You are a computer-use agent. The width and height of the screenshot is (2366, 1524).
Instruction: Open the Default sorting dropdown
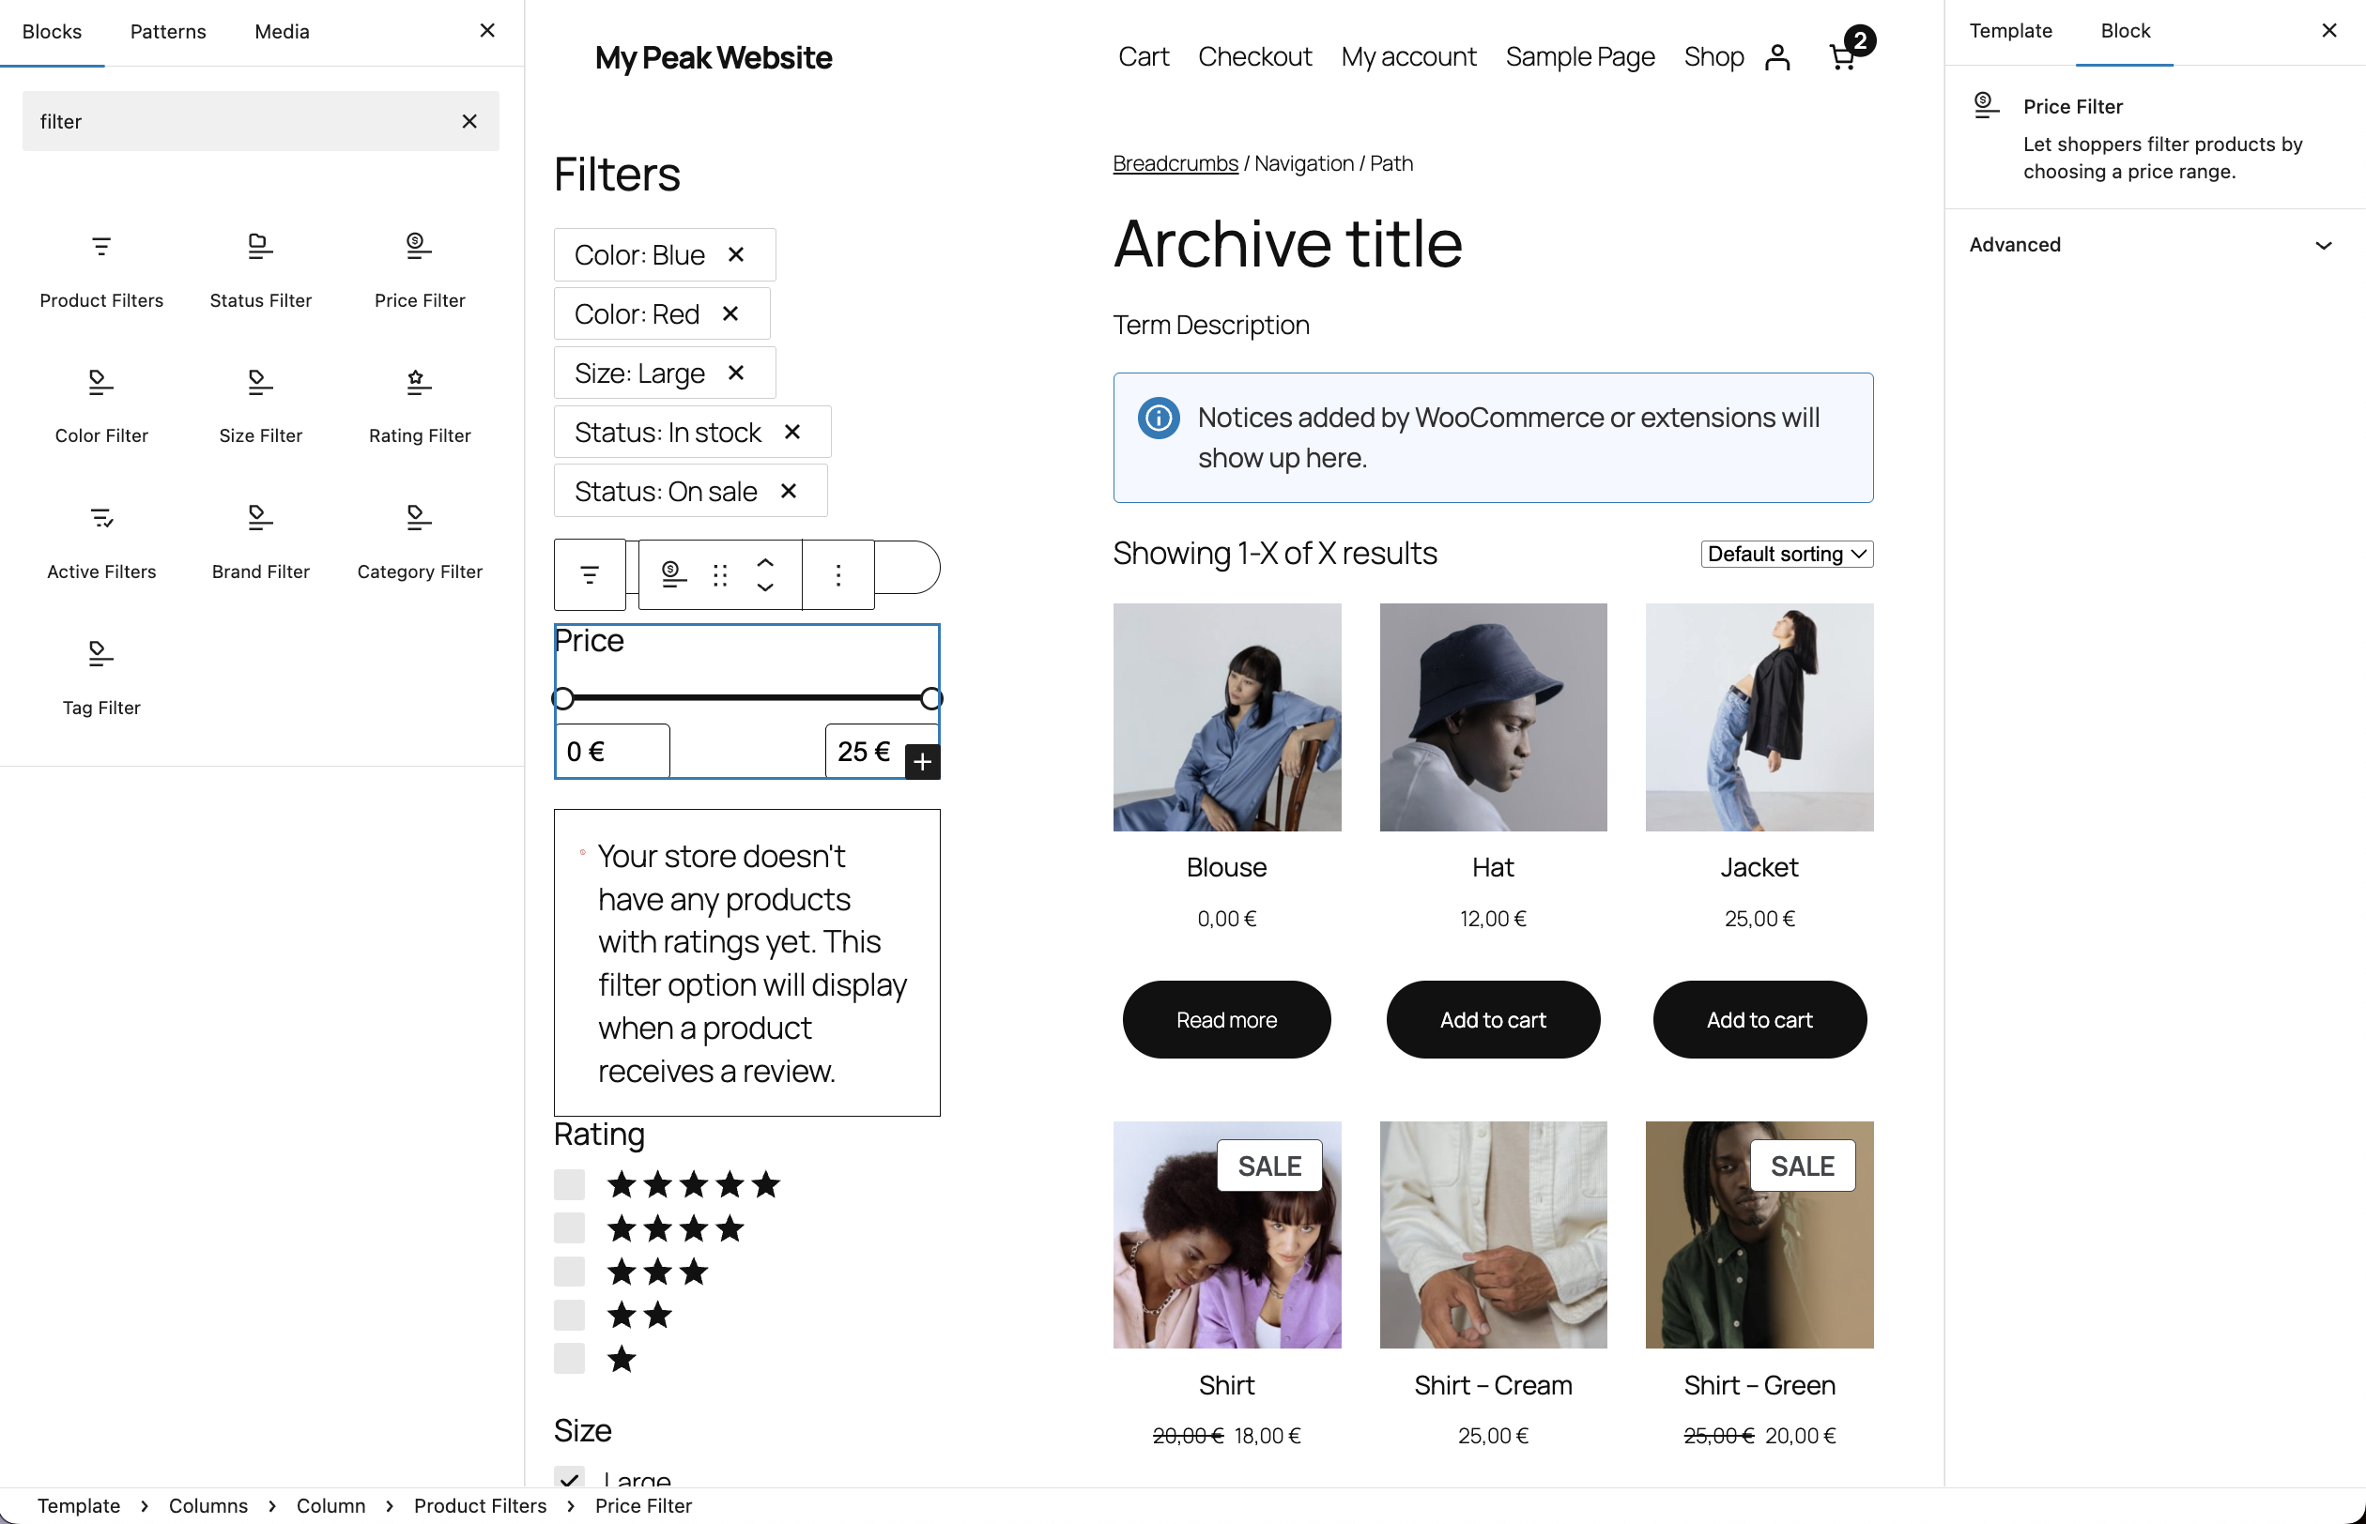tap(1787, 555)
